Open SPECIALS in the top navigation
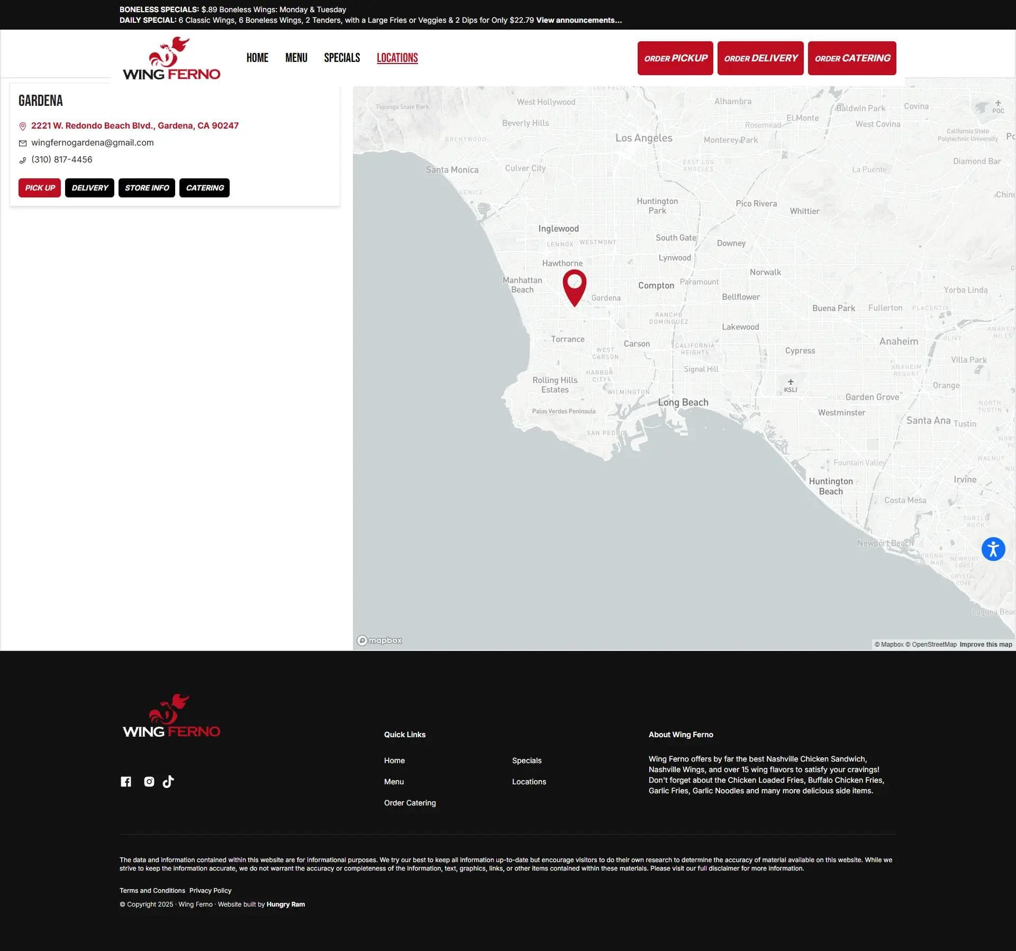 point(342,58)
